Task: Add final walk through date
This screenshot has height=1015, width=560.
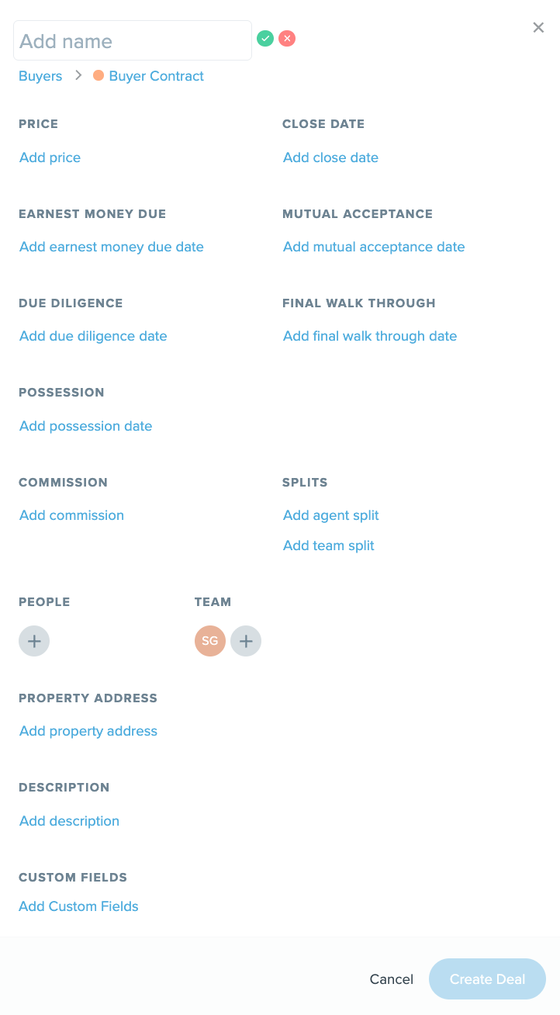Action: [370, 336]
